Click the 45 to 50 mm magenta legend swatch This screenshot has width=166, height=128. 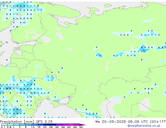(77, 125)
